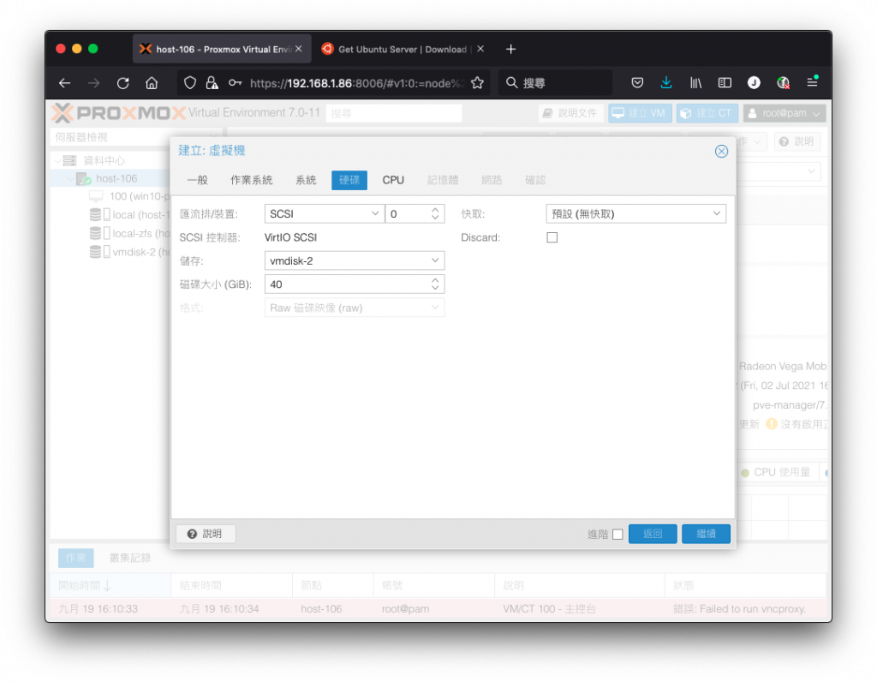Collapse the host-106 tree node
Screen dimensions: 877x682
pos(70,179)
